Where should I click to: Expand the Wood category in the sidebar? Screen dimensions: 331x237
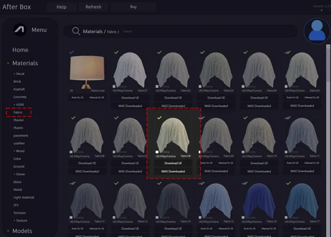[x=19, y=151]
